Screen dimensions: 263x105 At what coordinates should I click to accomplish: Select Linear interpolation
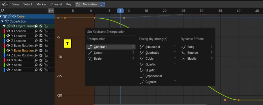coord(111,53)
